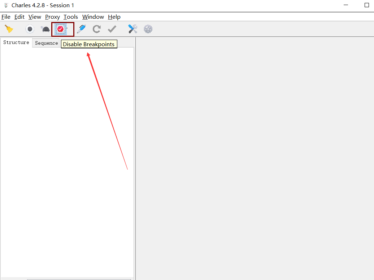
Task: Clear the session with the broom icon
Action: pyautogui.click(x=9, y=29)
